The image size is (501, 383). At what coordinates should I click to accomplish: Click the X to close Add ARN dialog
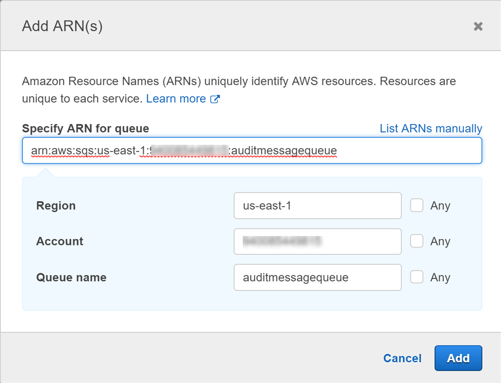[478, 26]
